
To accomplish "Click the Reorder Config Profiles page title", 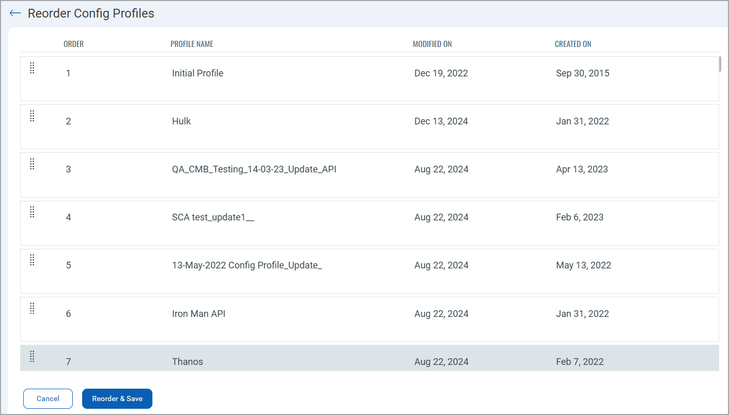I will coord(91,13).
